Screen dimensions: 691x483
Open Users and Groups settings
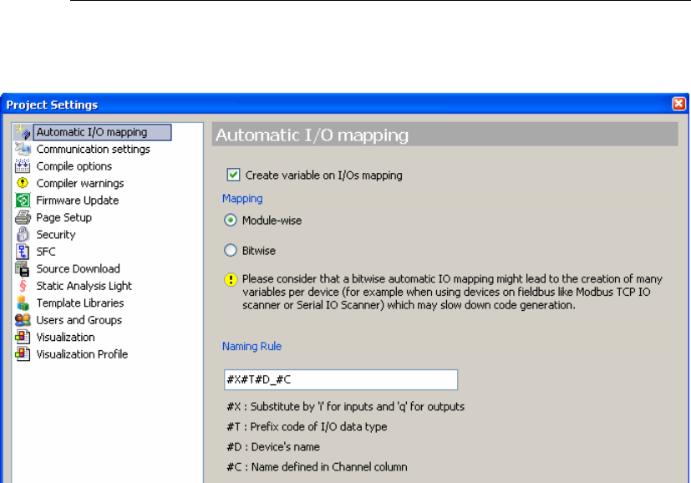click(x=79, y=320)
